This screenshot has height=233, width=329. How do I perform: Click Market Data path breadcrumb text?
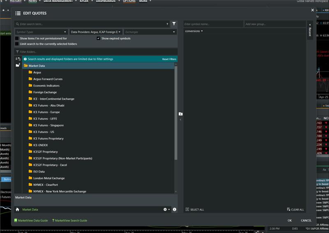click(x=30, y=210)
